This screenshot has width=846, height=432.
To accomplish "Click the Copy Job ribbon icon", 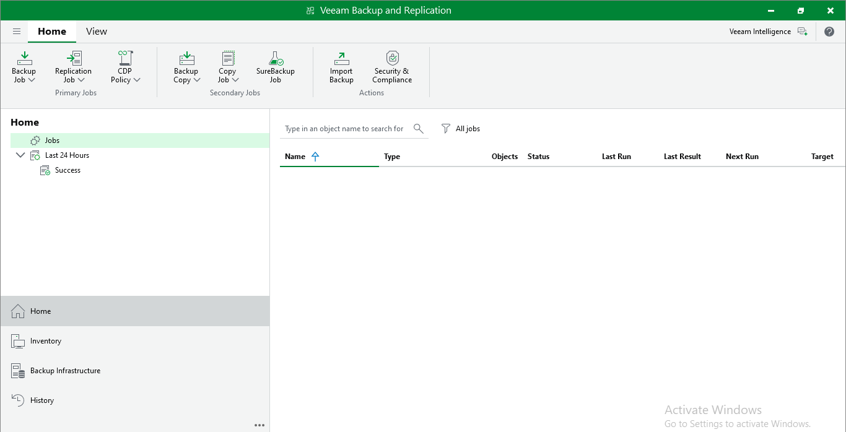I will (228, 59).
